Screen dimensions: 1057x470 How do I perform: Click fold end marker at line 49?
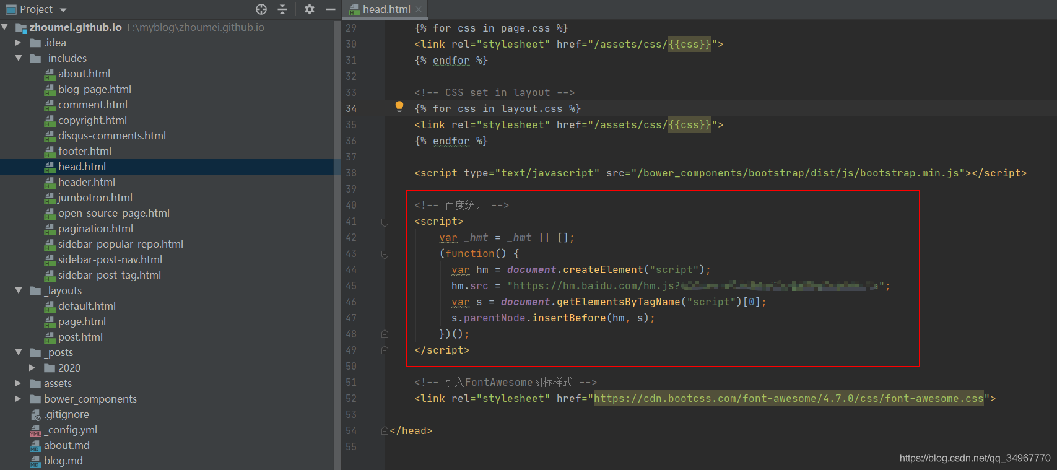tap(385, 350)
